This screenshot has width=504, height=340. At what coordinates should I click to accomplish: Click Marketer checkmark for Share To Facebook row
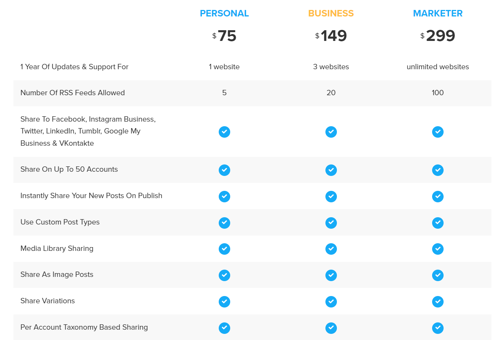pos(438,132)
